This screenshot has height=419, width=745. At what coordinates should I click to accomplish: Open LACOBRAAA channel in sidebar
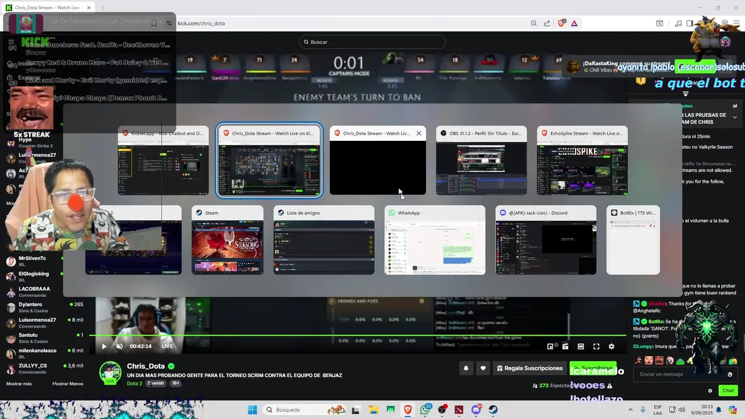pyautogui.click(x=44, y=292)
